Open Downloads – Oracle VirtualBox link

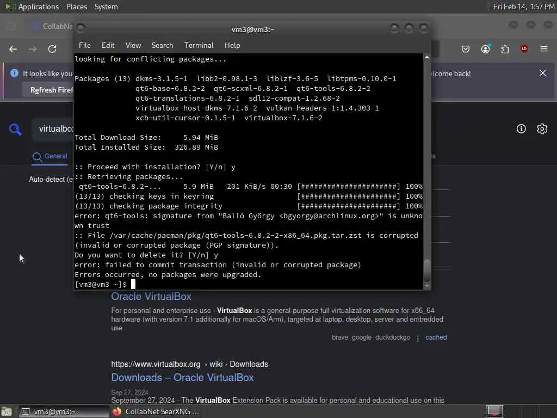(x=182, y=378)
